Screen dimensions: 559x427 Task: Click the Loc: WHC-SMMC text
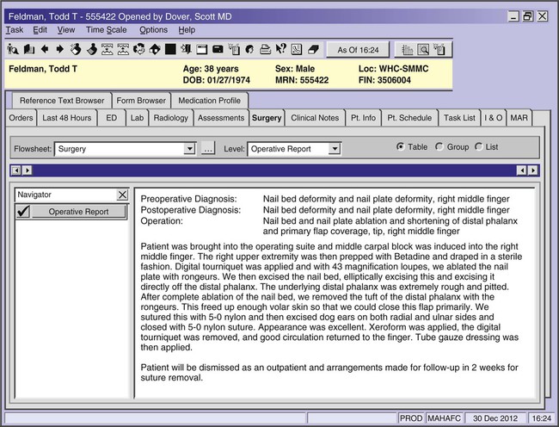(394, 69)
